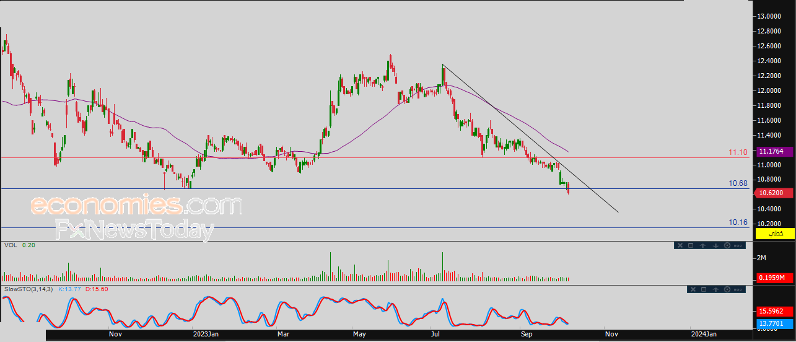Select the red 11.10 resistance line

click(x=372, y=157)
